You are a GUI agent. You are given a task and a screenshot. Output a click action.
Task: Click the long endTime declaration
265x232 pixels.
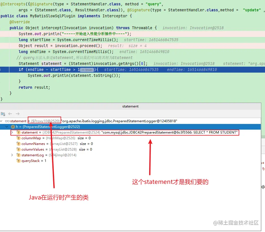[x=66, y=52]
